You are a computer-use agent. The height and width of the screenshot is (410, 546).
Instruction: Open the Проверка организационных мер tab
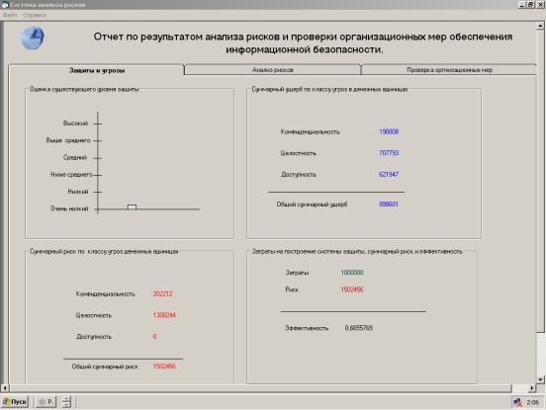pyautogui.click(x=449, y=70)
